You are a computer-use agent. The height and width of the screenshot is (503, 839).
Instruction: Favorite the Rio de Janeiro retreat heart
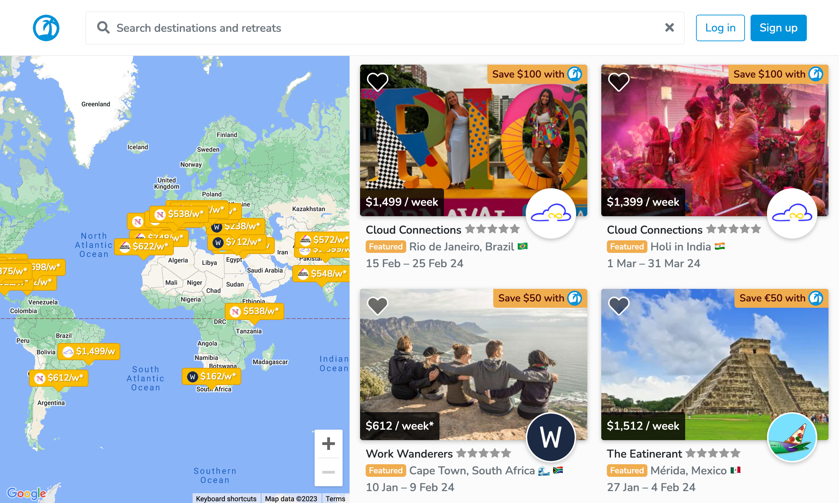pos(378,82)
